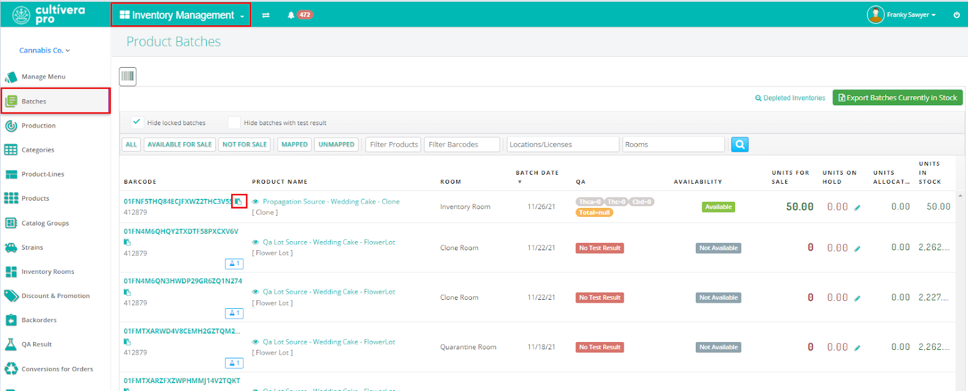Click the Thca=0 QA badge
Viewport: 968px width, 391px height.
[589, 202]
